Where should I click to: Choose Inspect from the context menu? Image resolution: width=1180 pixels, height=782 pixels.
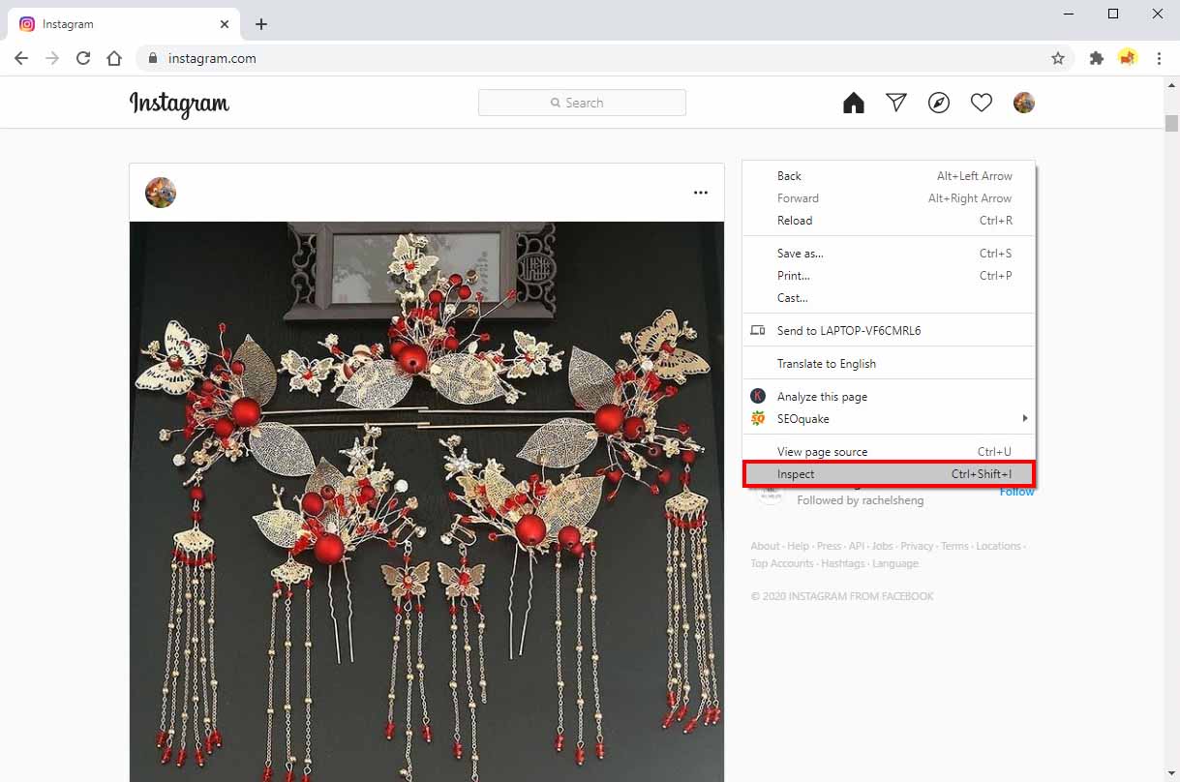point(796,473)
